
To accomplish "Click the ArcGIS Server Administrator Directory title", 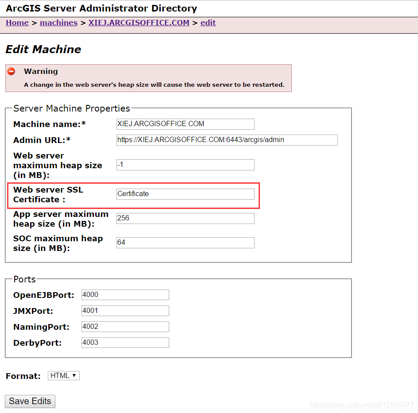I will coord(101,8).
